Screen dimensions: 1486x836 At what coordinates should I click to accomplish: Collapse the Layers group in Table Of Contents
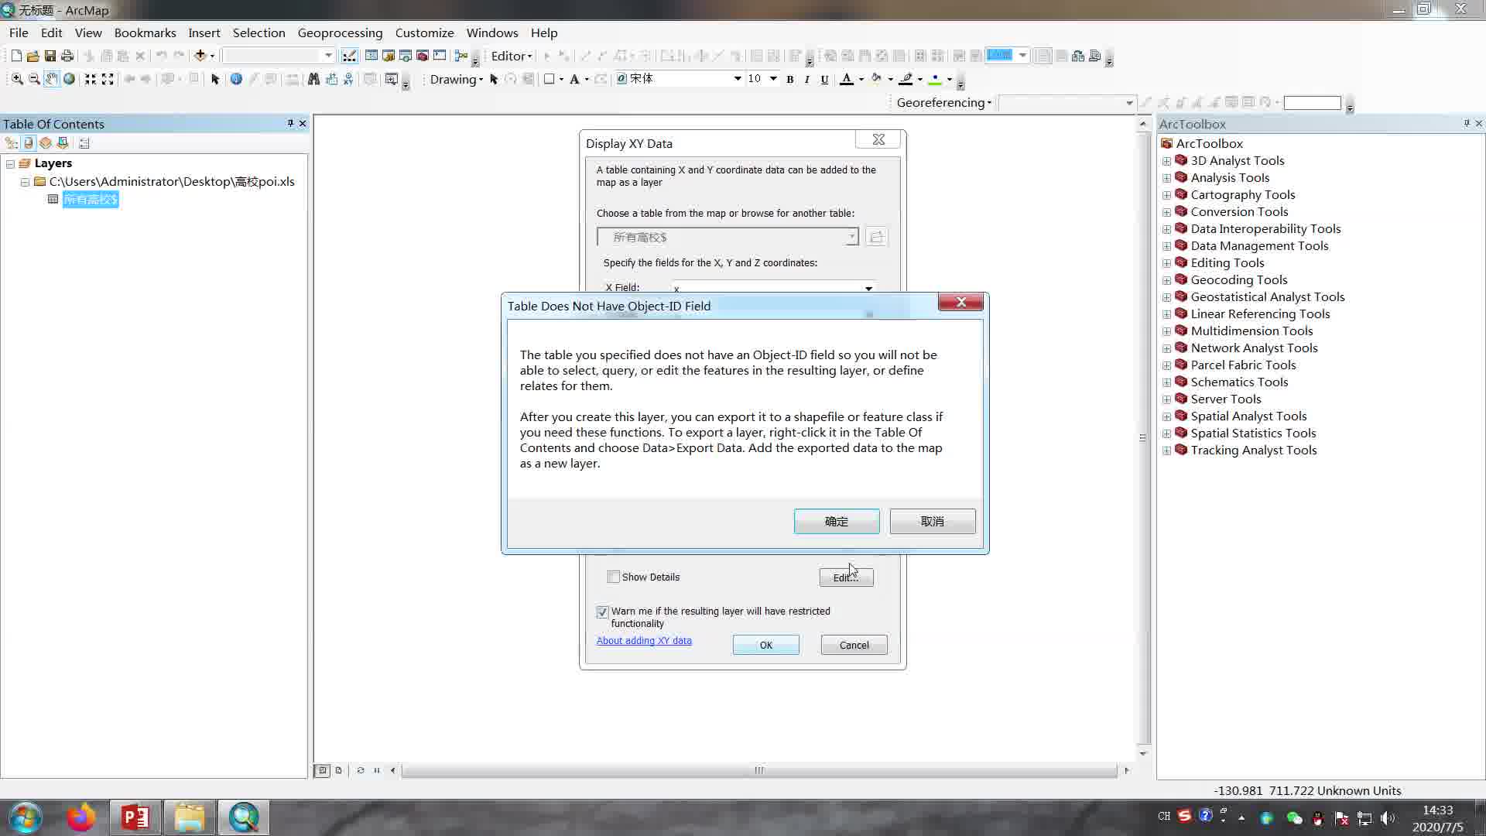pos(10,164)
